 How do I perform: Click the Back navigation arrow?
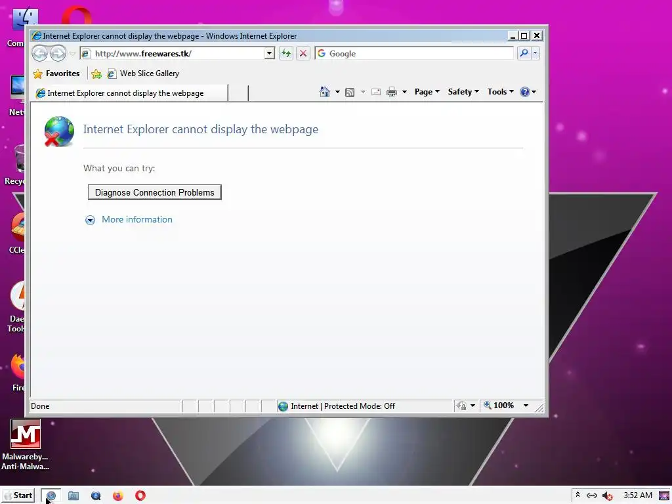[x=40, y=54]
